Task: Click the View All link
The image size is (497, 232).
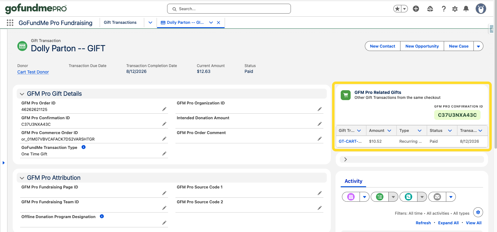Action: tap(474, 223)
